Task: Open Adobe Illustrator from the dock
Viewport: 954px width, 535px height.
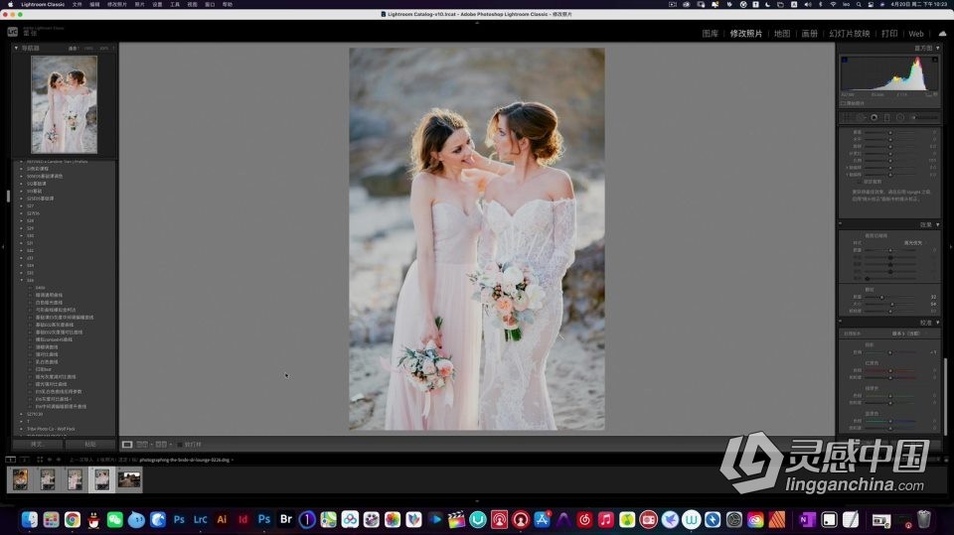Action: (222, 519)
